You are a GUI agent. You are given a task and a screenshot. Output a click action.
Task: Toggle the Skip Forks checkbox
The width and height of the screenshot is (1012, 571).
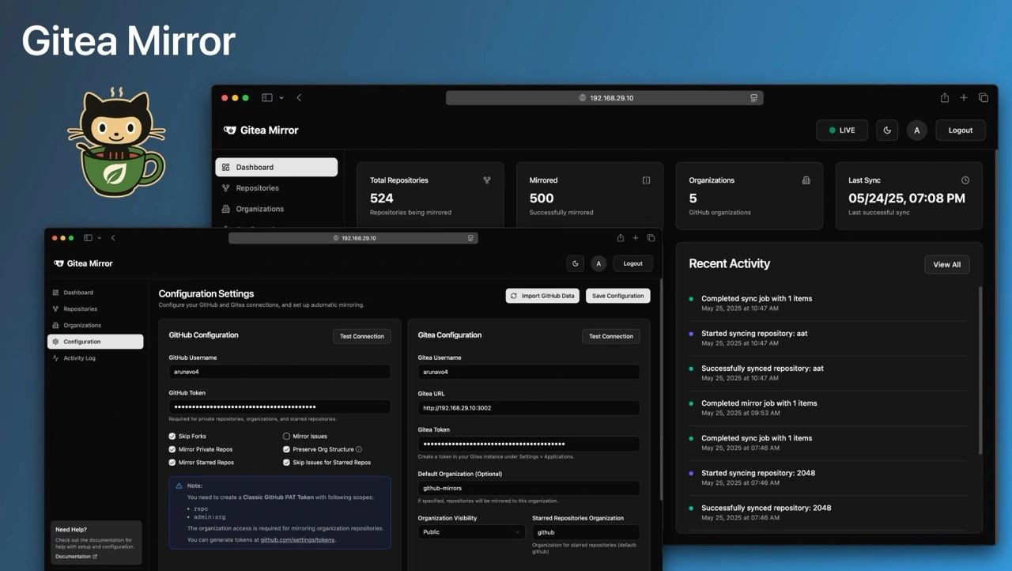pyautogui.click(x=172, y=437)
